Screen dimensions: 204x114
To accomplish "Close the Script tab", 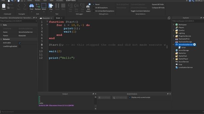I will pos(62,18).
